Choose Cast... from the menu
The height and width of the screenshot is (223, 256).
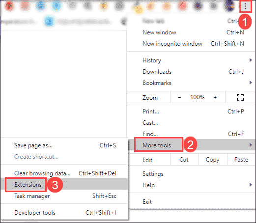click(191, 123)
